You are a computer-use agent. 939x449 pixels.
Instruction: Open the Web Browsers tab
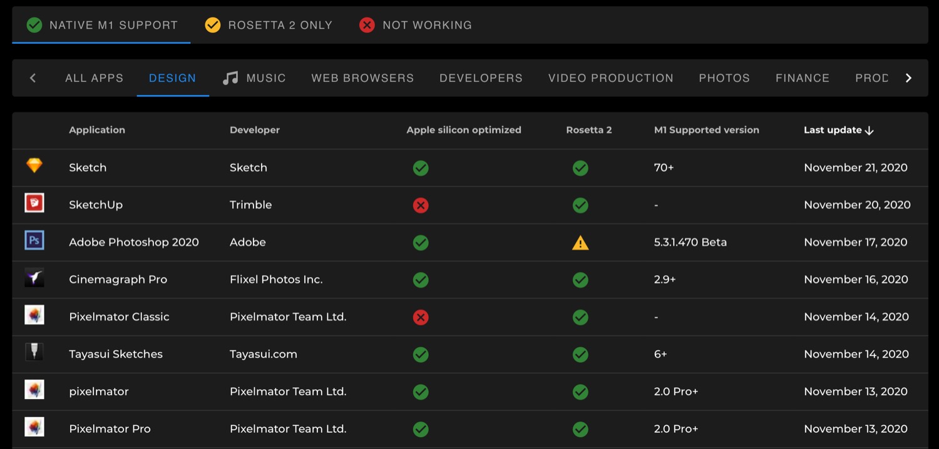[x=362, y=78]
